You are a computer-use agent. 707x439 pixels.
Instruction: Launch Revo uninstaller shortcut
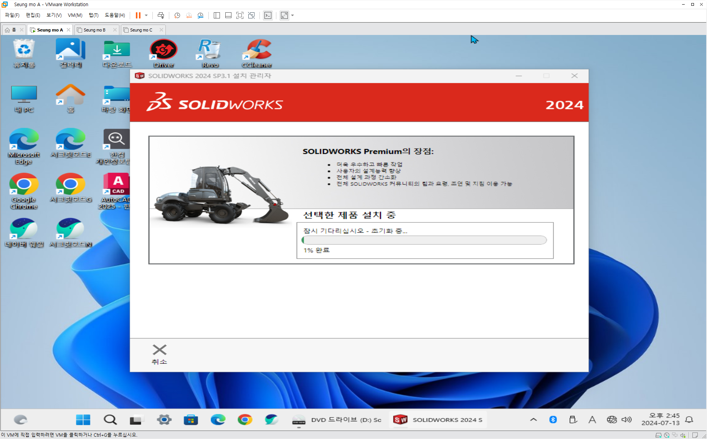pyautogui.click(x=210, y=54)
